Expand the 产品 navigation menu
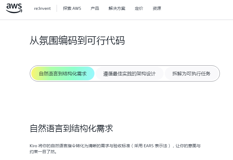The image size is (233, 160). [95, 8]
